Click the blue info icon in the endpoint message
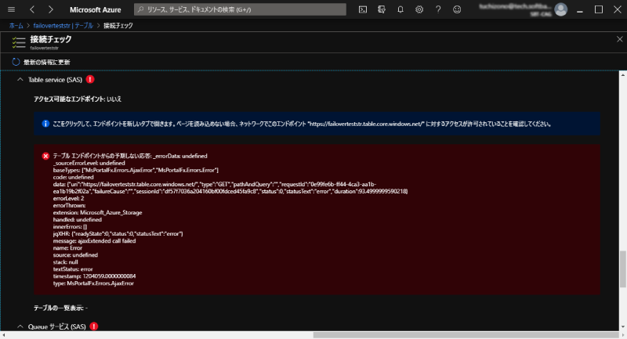The height and width of the screenshot is (339, 627). [45, 124]
